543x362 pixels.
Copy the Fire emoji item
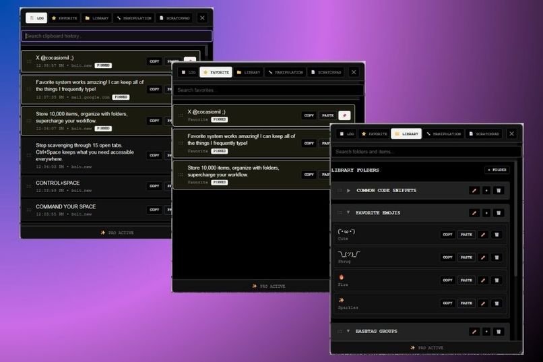pyautogui.click(x=447, y=280)
